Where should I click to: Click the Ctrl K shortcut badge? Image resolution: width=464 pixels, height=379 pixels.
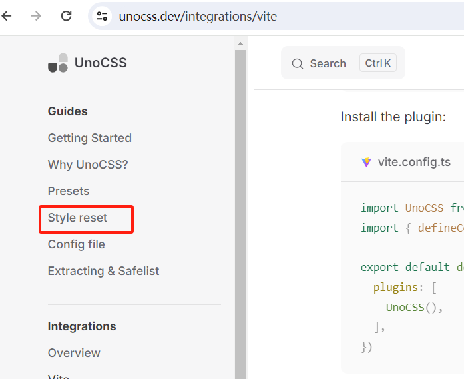pos(378,63)
